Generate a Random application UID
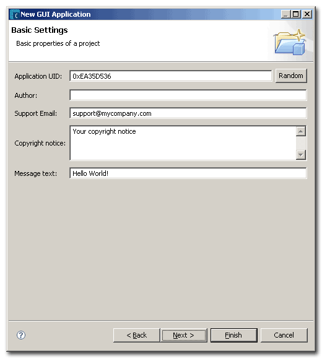Screen dimensions: 322x358 291,76
